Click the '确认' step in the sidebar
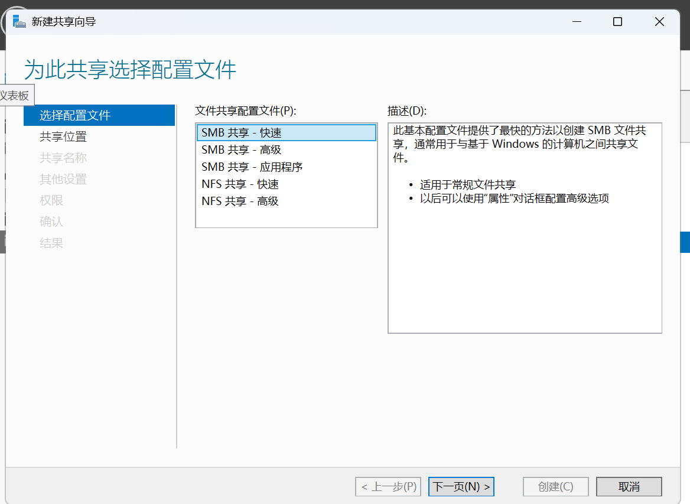The image size is (690, 504). [51, 222]
